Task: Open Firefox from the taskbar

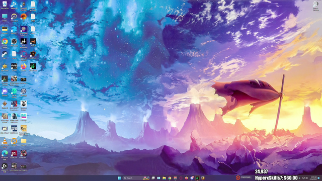Action: (186, 178)
